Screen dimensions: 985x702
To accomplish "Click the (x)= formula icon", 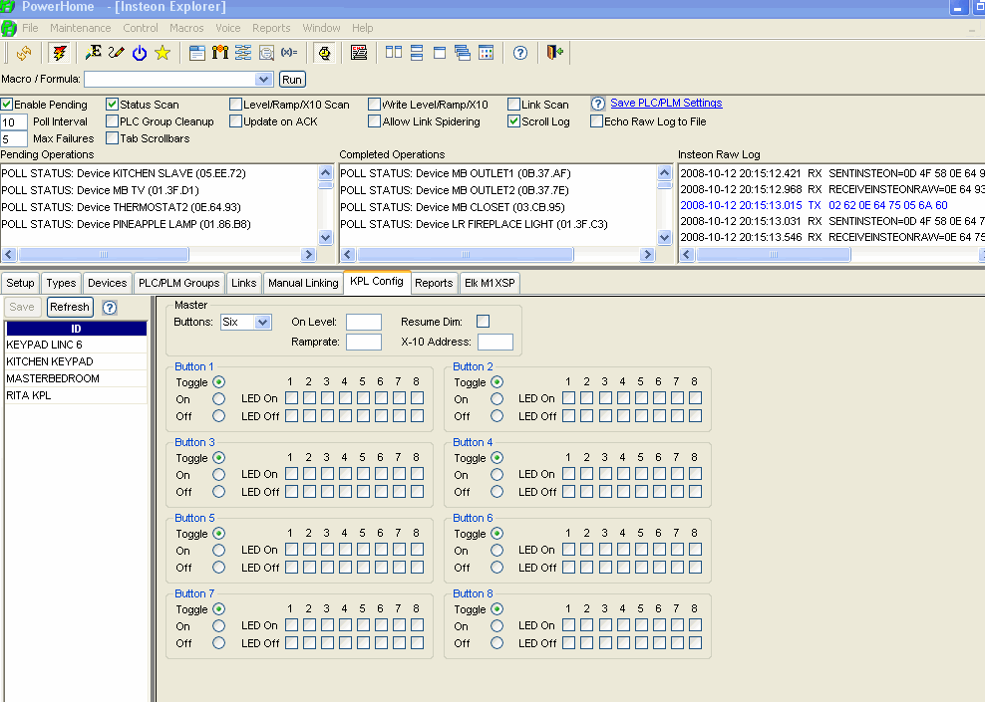I will point(289,53).
